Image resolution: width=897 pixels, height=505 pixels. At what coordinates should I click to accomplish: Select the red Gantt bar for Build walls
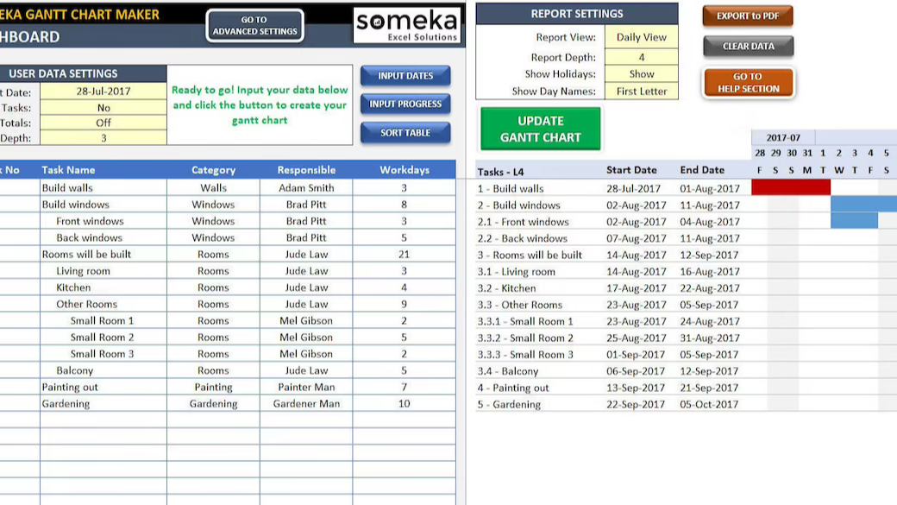[x=790, y=187]
